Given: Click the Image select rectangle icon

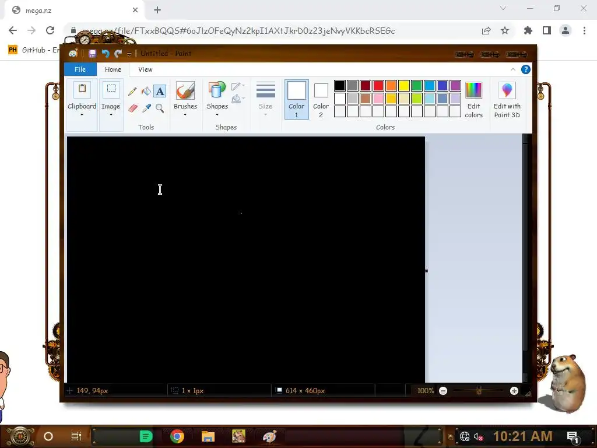Looking at the screenshot, I should coord(111,89).
